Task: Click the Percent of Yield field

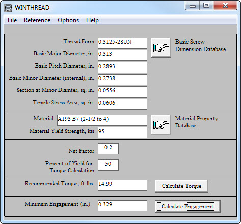Action: pos(108,165)
